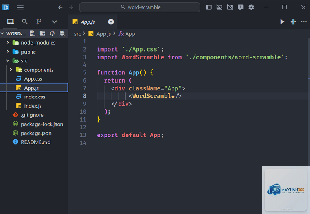This screenshot has height=214, width=310.
Task: Click the WordScramble tag on line 8
Action: coord(155,96)
